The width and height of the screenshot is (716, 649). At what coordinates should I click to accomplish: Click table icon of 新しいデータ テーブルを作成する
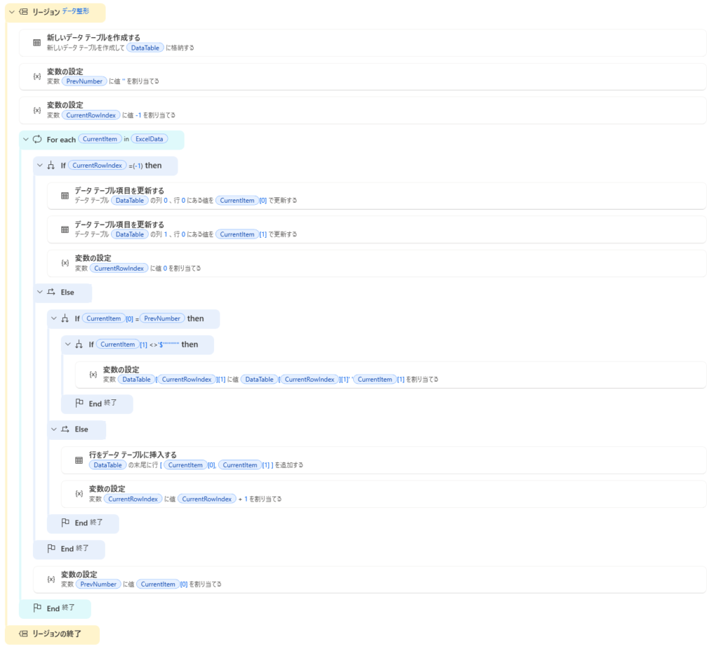pyautogui.click(x=37, y=43)
